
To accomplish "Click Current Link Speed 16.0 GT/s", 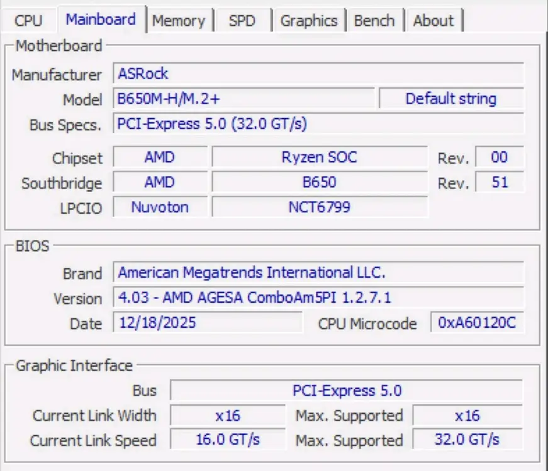I will [228, 440].
